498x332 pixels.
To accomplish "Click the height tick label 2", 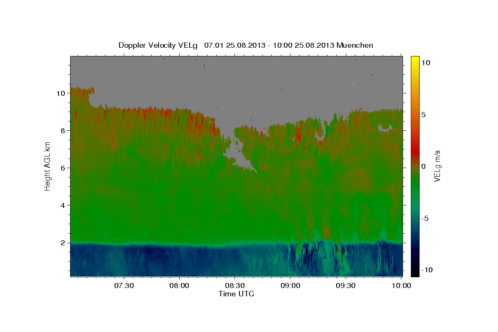I will pos(63,243).
